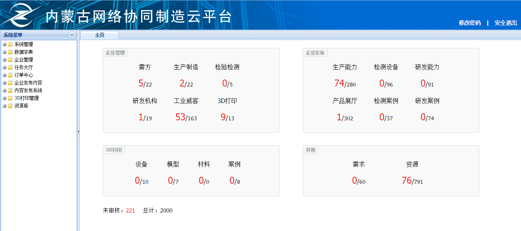
Task: Switch to the 主页 tab
Action: (100, 35)
